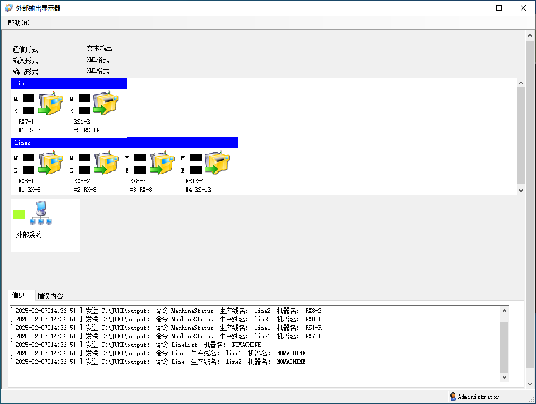Select the RS1R-1 machine icon in line2
Viewport: 536px width, 404px height.
[x=218, y=164]
